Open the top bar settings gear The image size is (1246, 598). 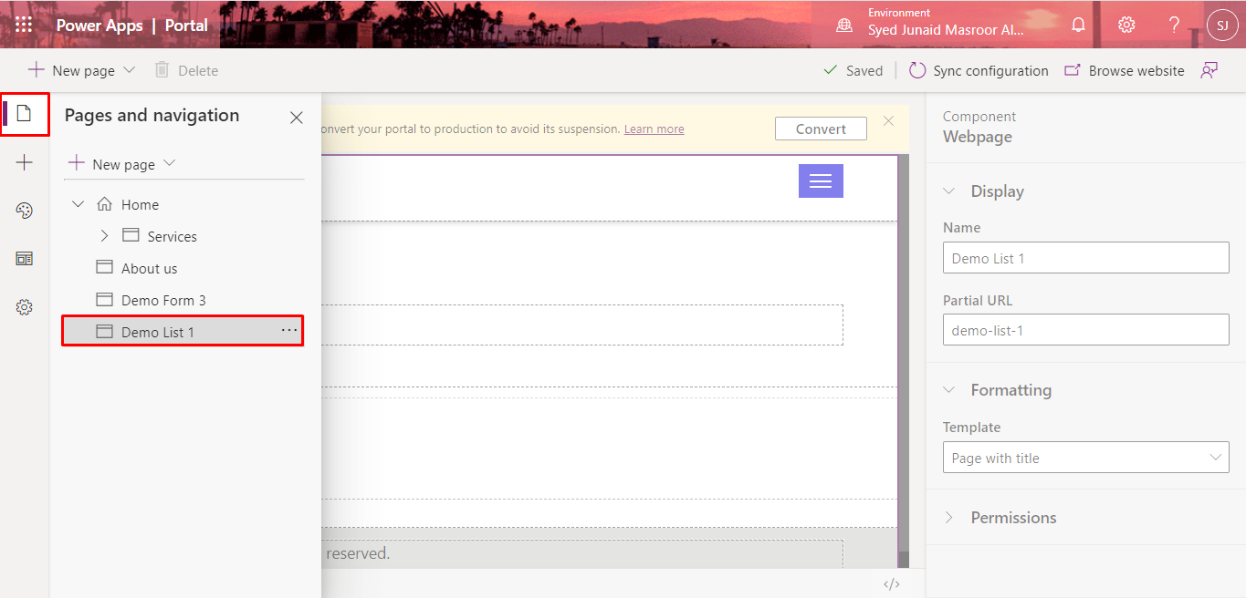[1126, 25]
